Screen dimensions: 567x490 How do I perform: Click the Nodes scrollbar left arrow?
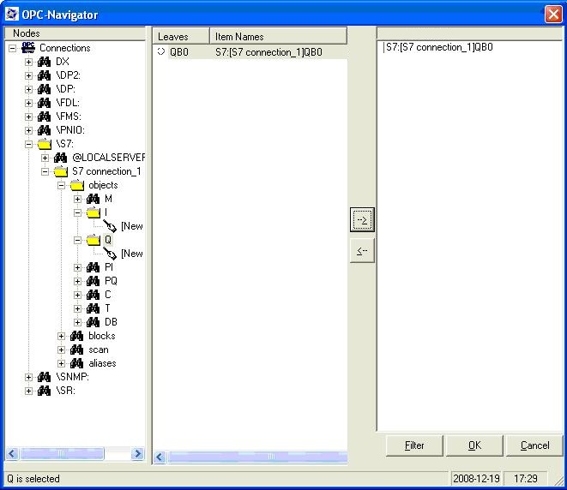tap(11, 453)
